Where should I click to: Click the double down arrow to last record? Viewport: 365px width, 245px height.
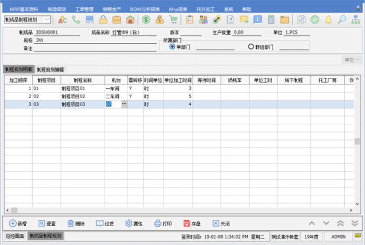pyautogui.click(x=355, y=224)
